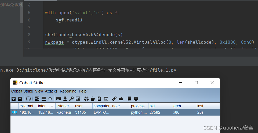Select the xiaoheizi listener cell

click(65, 112)
